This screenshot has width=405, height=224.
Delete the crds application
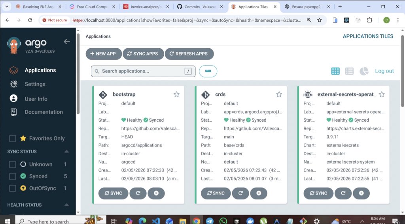coord(259,193)
